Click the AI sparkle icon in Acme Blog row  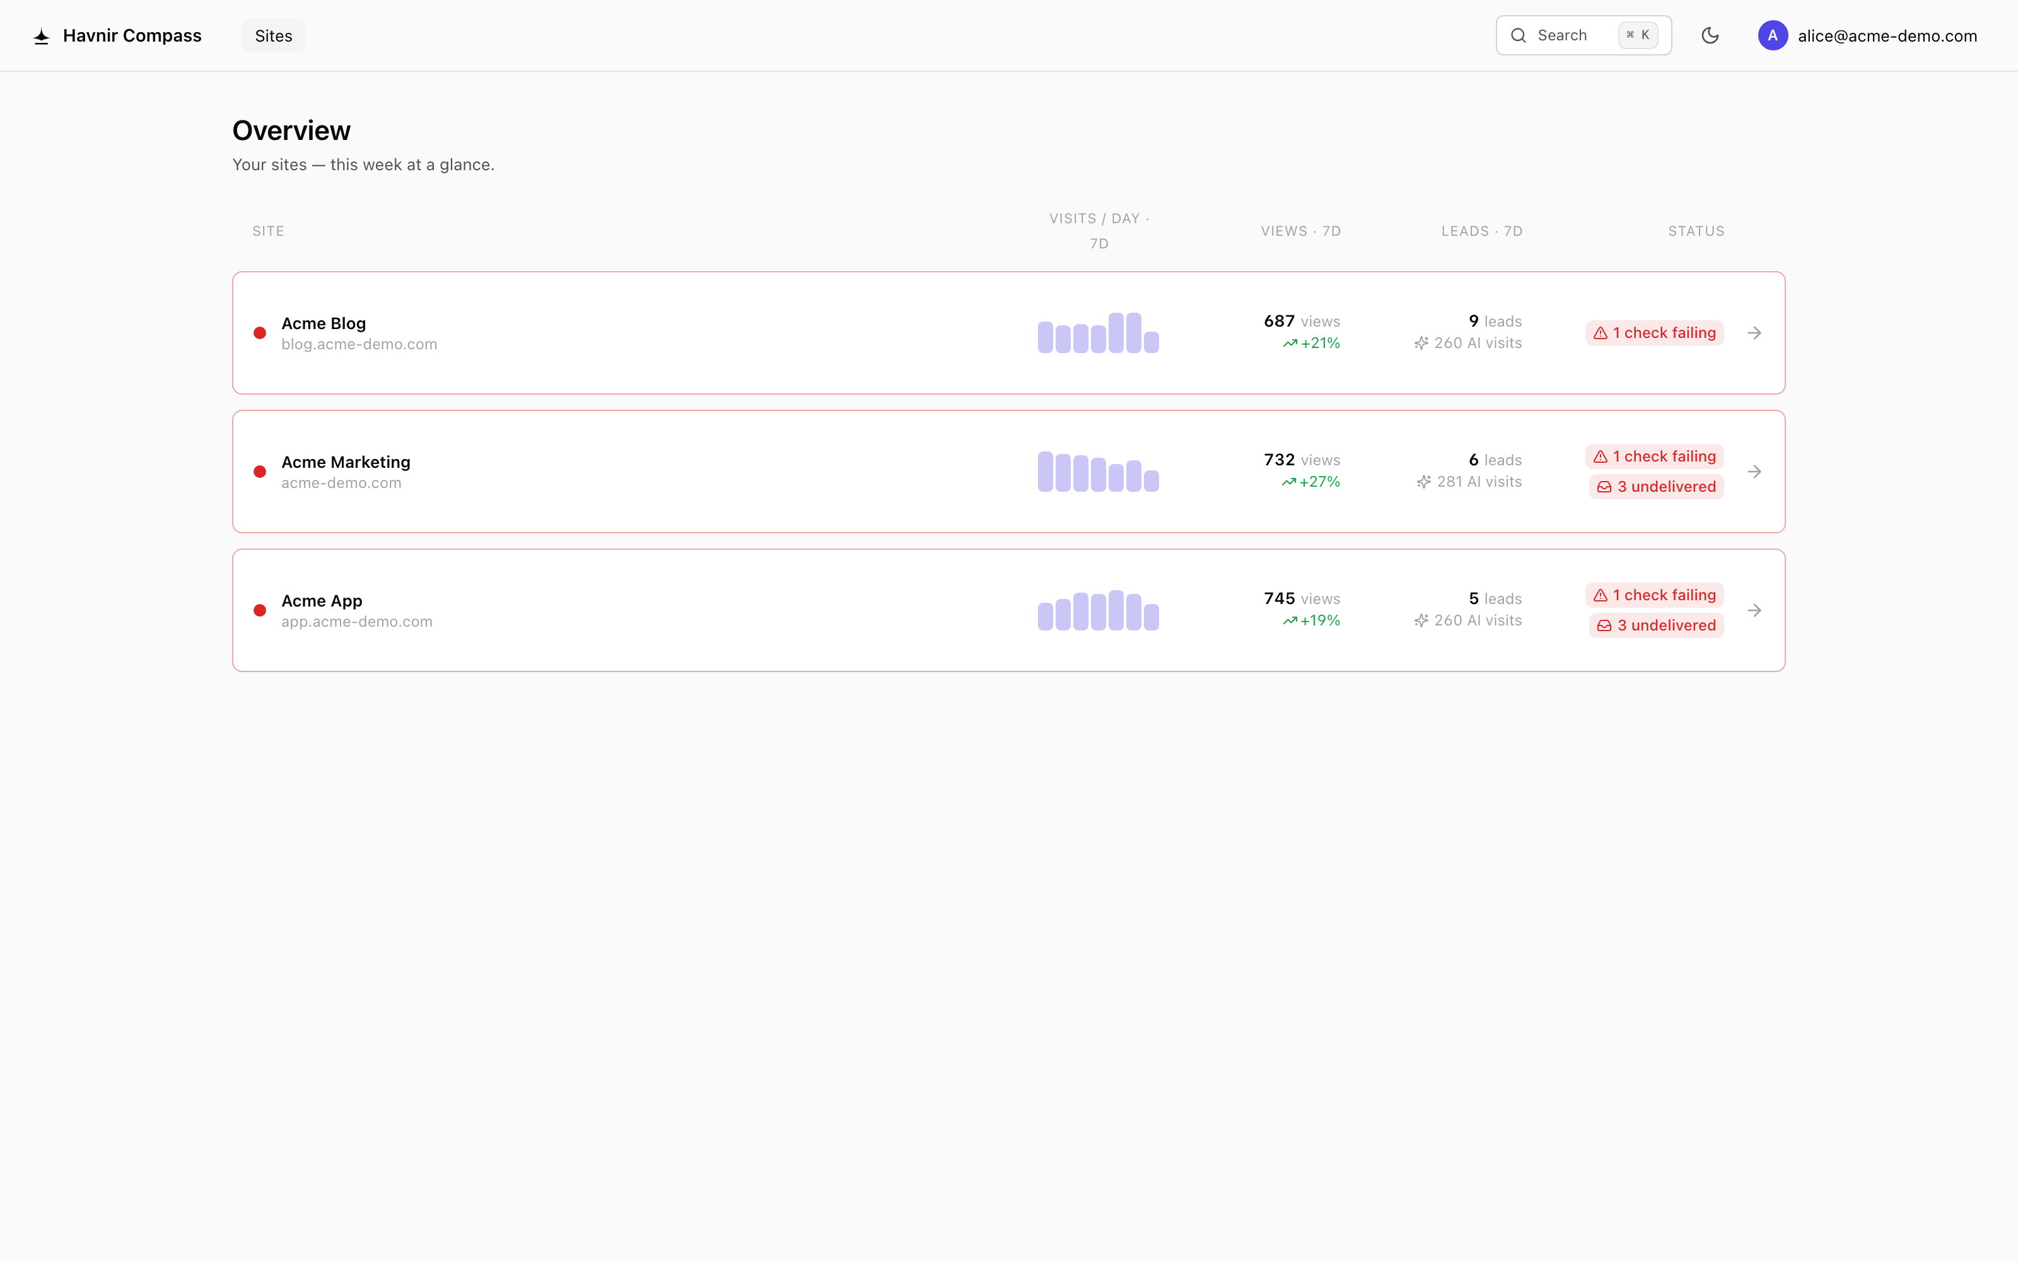[x=1422, y=344]
